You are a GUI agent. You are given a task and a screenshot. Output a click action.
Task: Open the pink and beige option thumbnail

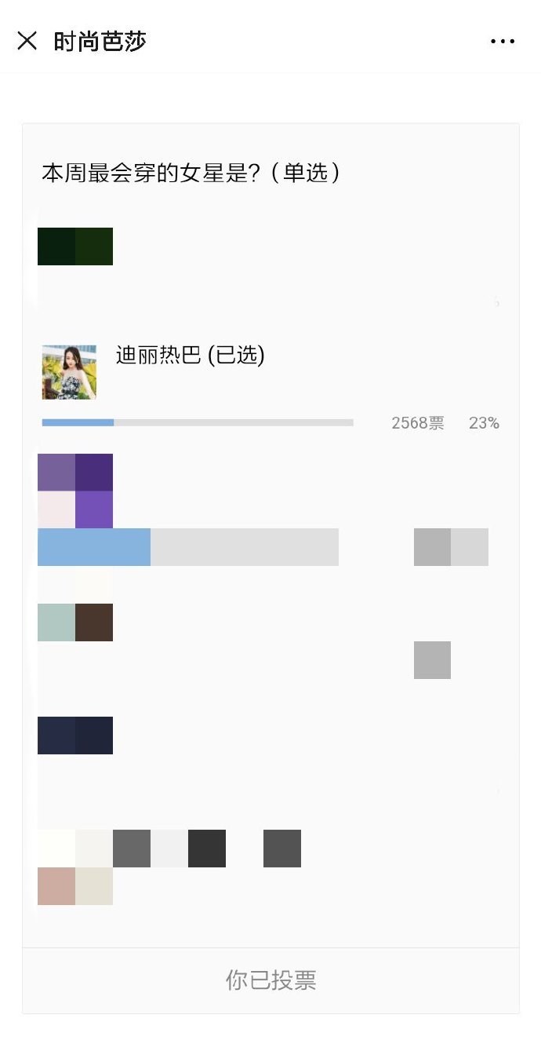point(75,886)
